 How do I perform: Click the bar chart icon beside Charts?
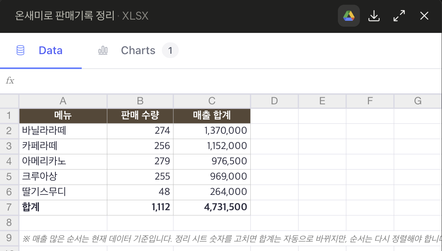(x=103, y=50)
